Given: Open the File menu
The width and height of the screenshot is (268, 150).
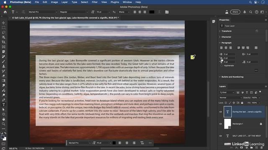Looking at the screenshot, I should [37, 2].
